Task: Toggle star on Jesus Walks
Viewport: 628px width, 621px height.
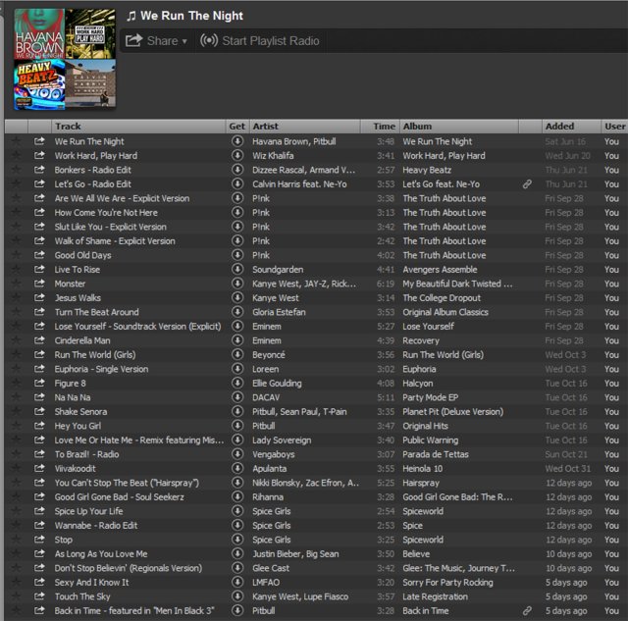Action: pos(16,298)
